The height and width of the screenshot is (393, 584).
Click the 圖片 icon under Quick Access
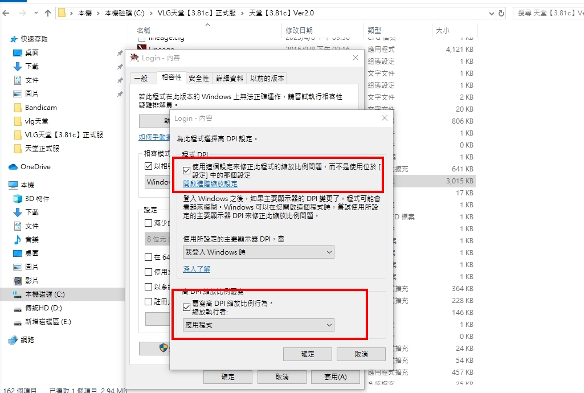tap(18, 94)
